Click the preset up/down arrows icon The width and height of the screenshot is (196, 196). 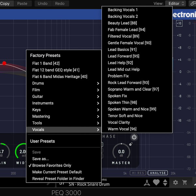[x=165, y=183]
